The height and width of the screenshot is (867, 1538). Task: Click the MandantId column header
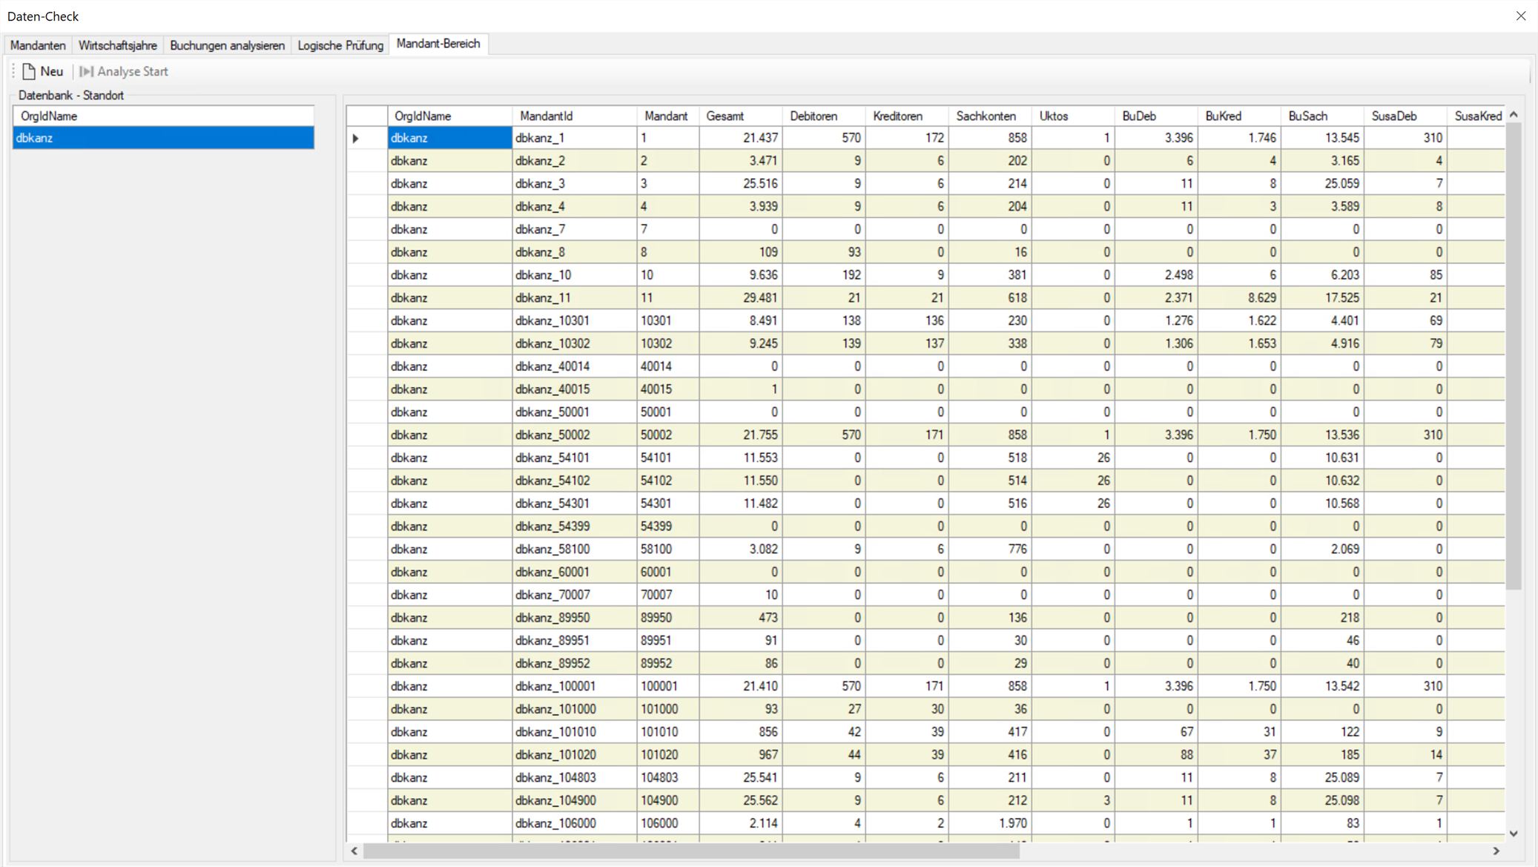(x=575, y=116)
